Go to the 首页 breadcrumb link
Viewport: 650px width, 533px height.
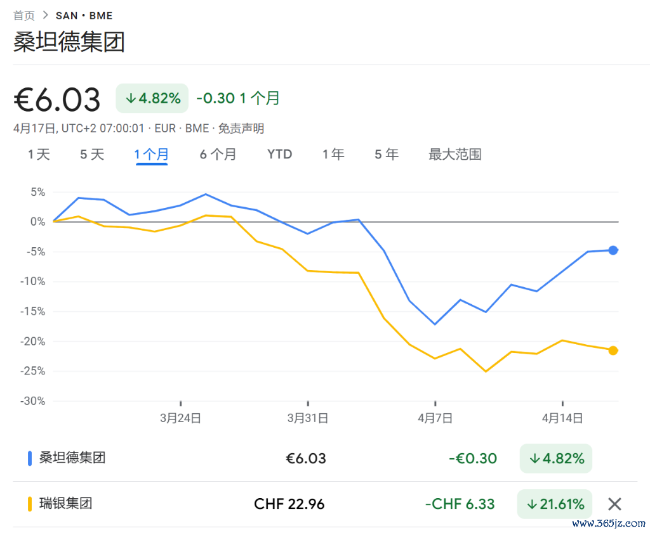point(24,16)
